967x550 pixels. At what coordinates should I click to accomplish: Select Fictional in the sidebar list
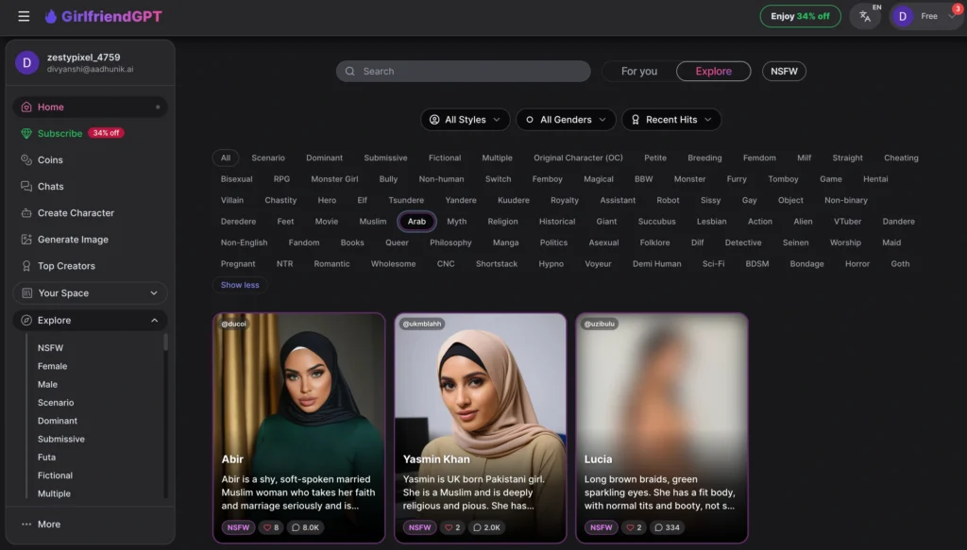point(55,475)
